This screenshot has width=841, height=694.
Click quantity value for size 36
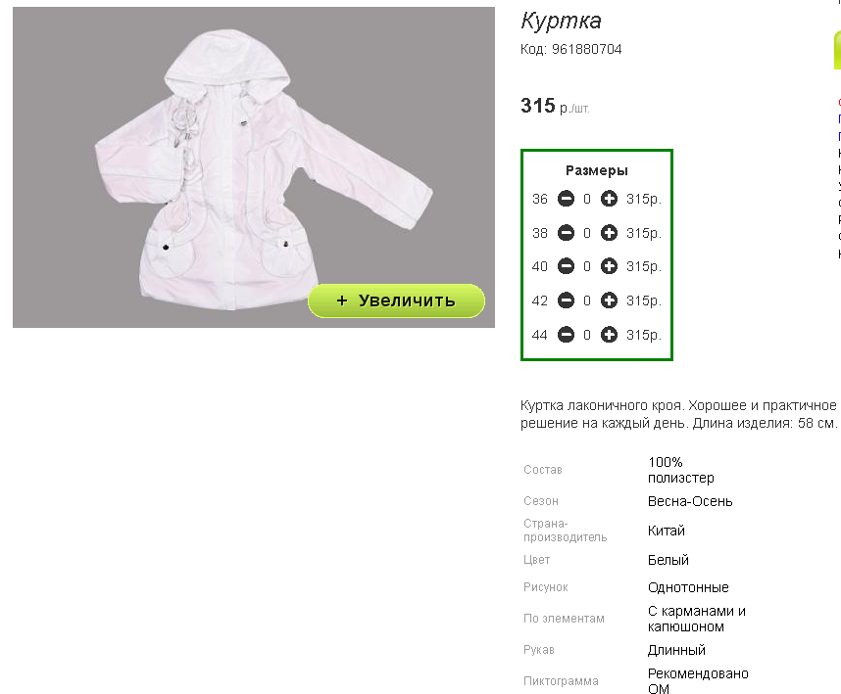(587, 200)
